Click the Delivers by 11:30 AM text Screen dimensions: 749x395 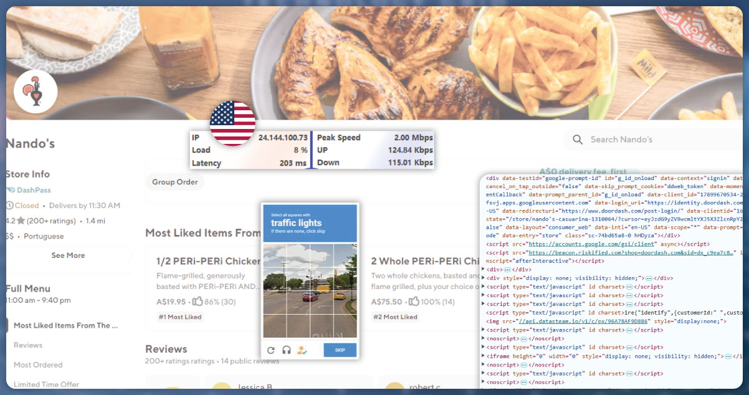coord(84,206)
